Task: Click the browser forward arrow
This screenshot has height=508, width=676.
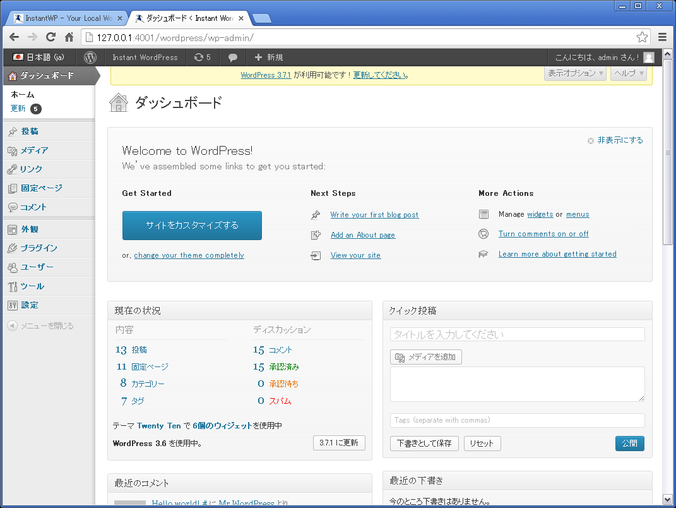Action: click(x=32, y=37)
